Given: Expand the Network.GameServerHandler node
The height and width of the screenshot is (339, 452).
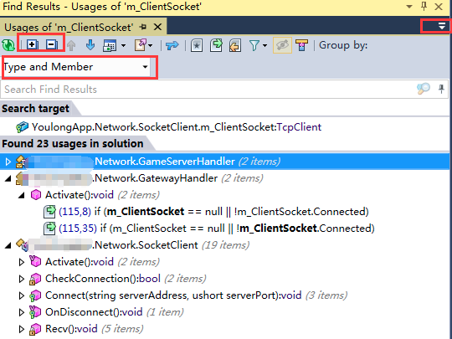Looking at the screenshot, I should click(8, 162).
